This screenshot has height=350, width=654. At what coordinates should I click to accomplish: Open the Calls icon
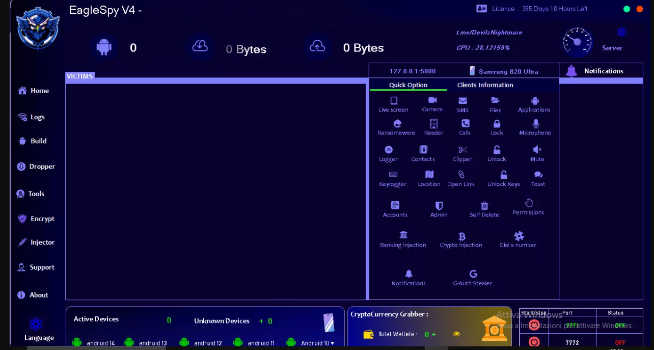pos(465,123)
